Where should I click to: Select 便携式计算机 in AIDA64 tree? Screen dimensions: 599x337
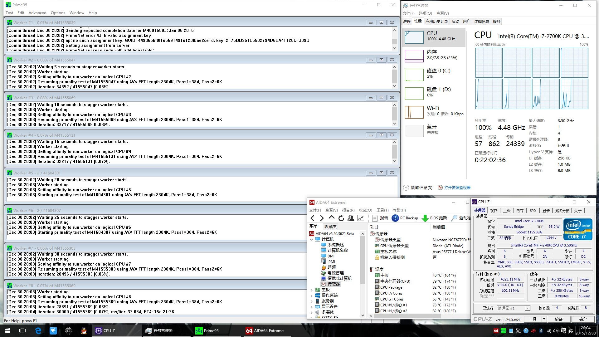(x=336, y=278)
